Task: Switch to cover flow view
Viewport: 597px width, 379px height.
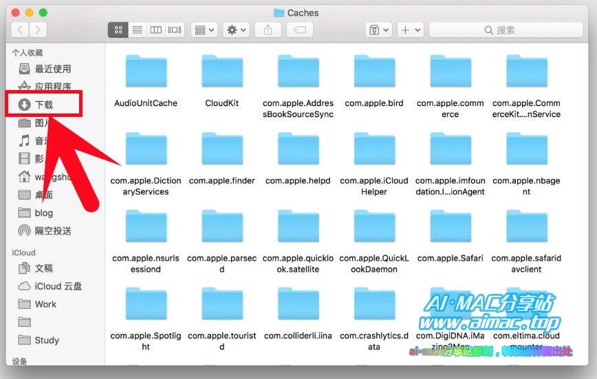Action: (x=175, y=30)
